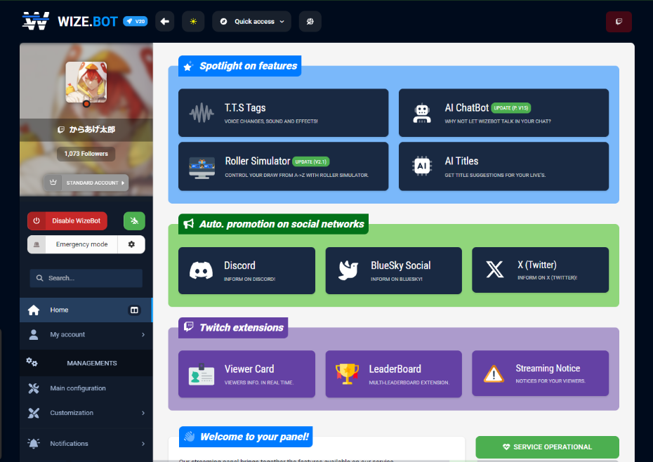Click the green mute icon button
This screenshot has height=462, width=653.
click(x=134, y=220)
